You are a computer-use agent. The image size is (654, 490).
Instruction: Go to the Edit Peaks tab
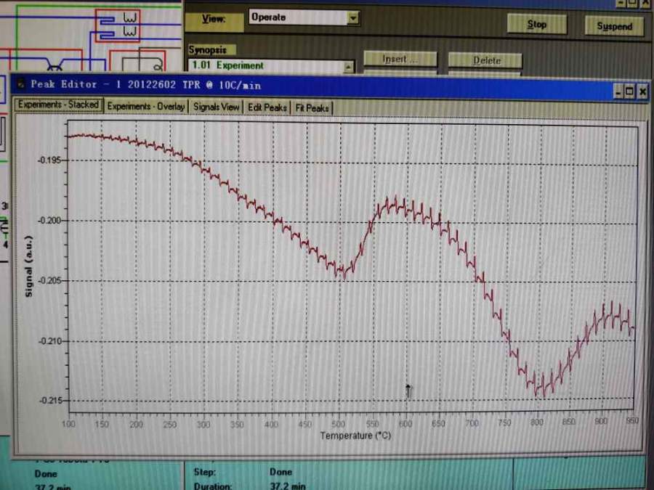[x=267, y=107]
